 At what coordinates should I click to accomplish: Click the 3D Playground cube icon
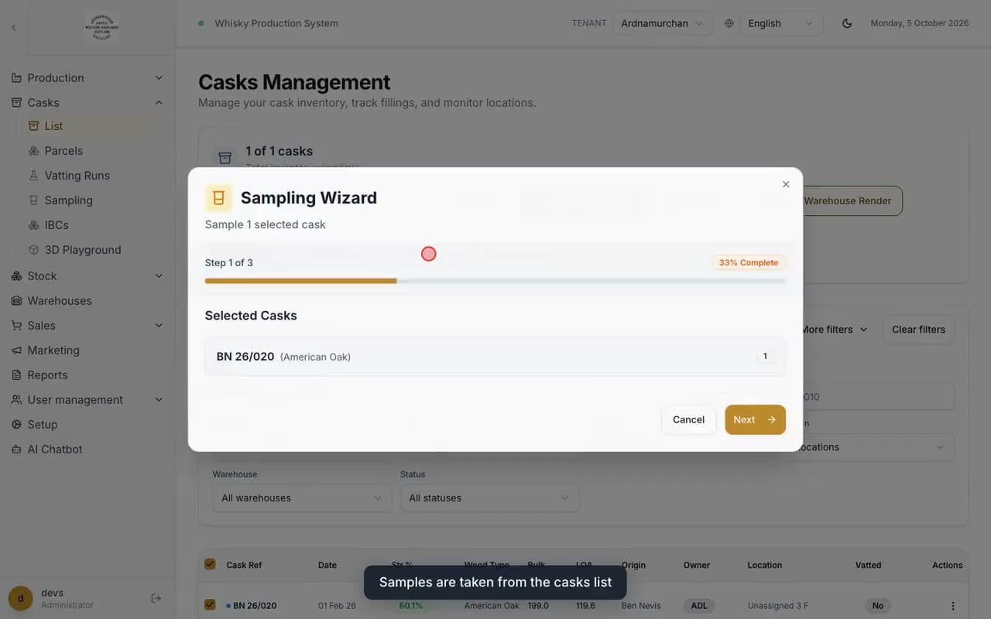(x=33, y=250)
